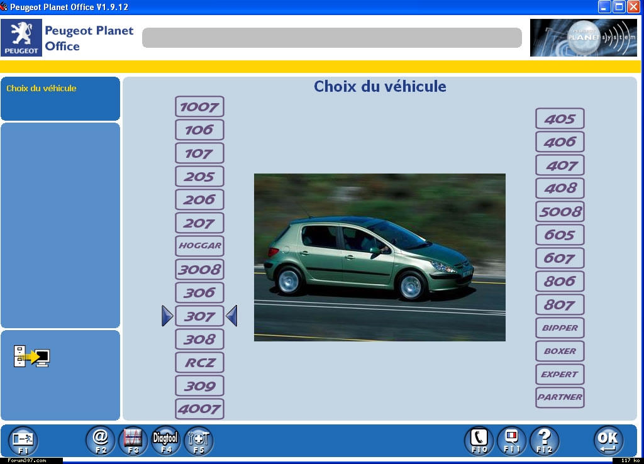Maximize the Peugeot Planet Office window
The image size is (644, 464).
pos(619,7)
